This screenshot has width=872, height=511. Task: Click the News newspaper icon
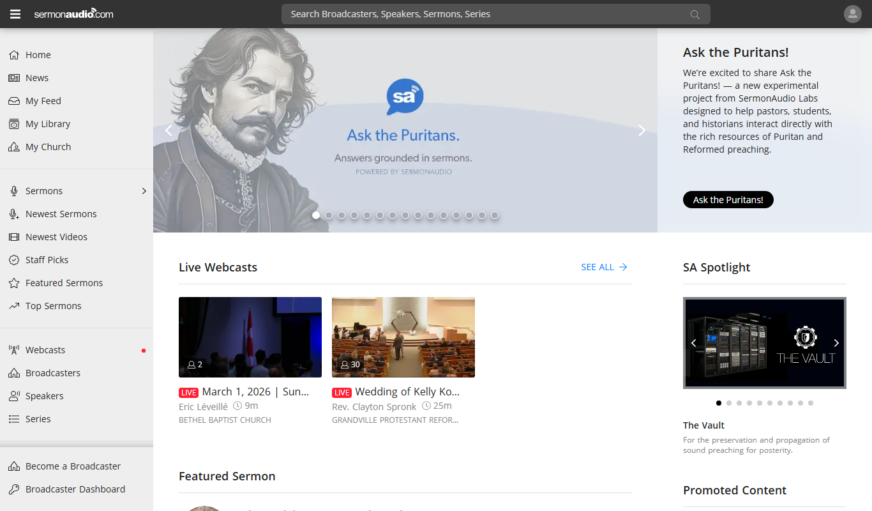point(14,78)
